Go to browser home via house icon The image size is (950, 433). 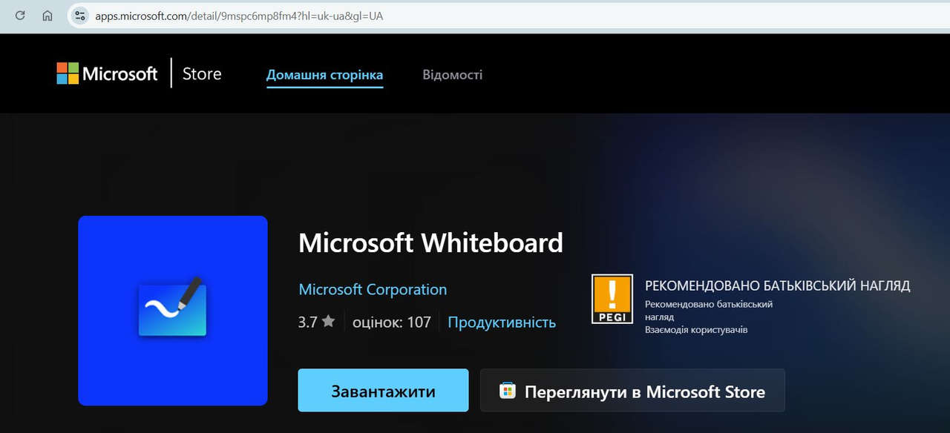[47, 16]
